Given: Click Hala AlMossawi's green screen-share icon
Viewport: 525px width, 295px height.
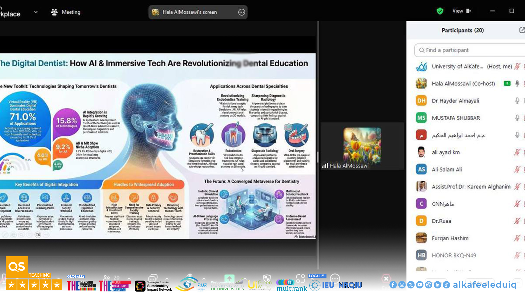Looking at the screenshot, I should coord(507,84).
